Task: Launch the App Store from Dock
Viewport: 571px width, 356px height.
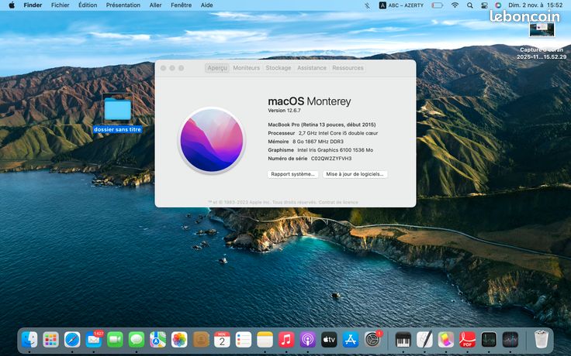Action: [x=351, y=340]
